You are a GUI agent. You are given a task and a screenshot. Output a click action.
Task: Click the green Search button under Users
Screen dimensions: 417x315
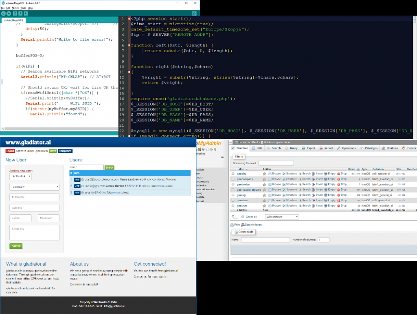coord(109,167)
